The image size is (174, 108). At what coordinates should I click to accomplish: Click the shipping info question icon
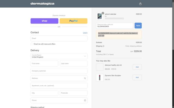point(104,46)
